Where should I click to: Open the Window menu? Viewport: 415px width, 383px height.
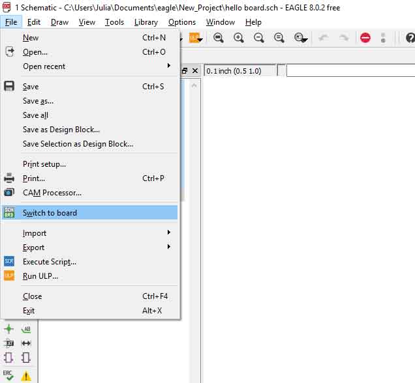[221, 22]
